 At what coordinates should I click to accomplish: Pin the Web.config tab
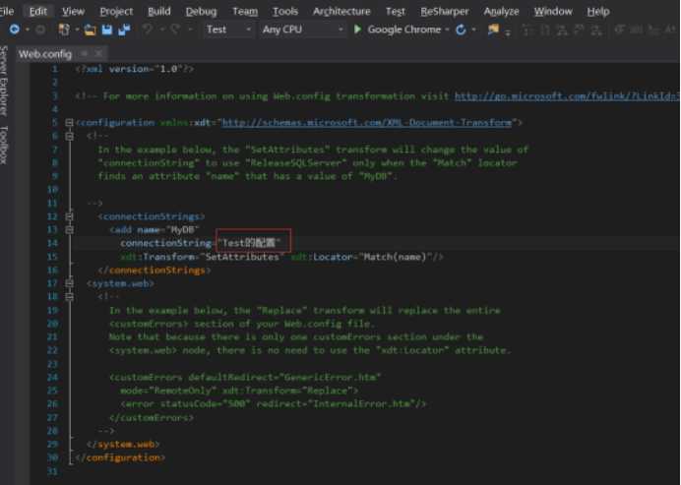pos(84,54)
